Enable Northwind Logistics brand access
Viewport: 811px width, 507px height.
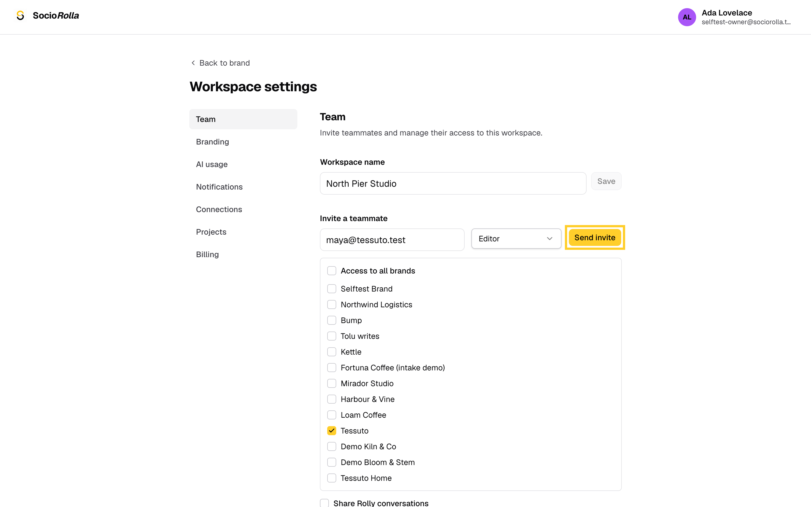pyautogui.click(x=331, y=304)
